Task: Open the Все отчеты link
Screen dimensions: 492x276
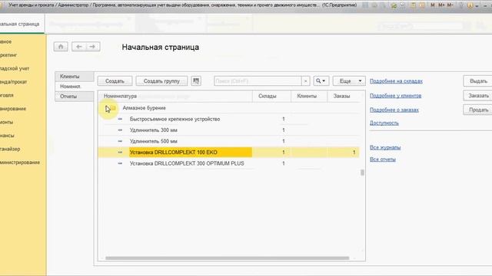Action: (x=383, y=159)
